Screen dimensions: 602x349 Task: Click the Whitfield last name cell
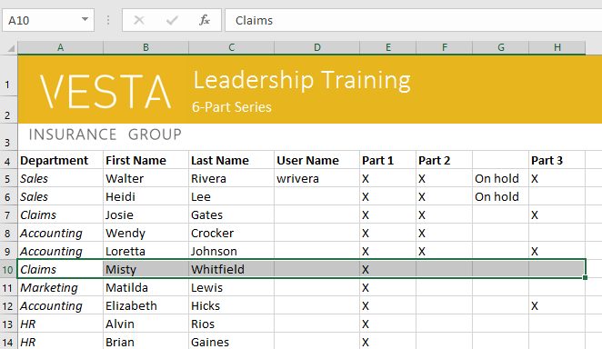pos(232,270)
